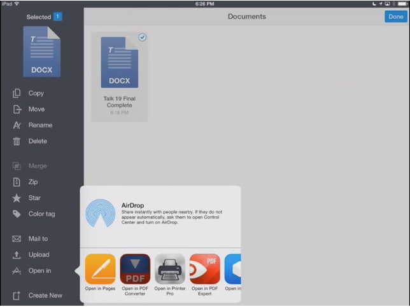This screenshot has width=410, height=307.
Task: Tap the Mail to label
Action: (x=38, y=238)
